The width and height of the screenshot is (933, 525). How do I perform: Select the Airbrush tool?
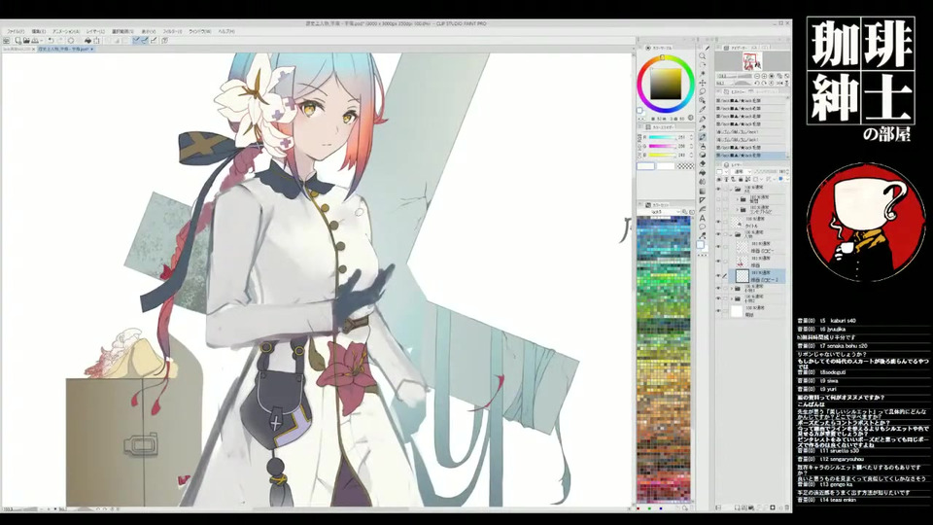click(703, 147)
